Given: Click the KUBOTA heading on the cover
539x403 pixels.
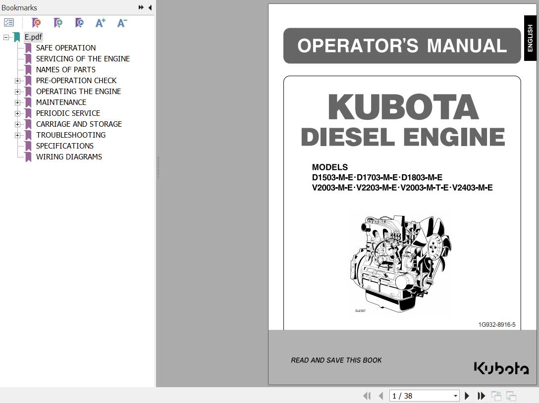Looking at the screenshot, I should click(403, 107).
